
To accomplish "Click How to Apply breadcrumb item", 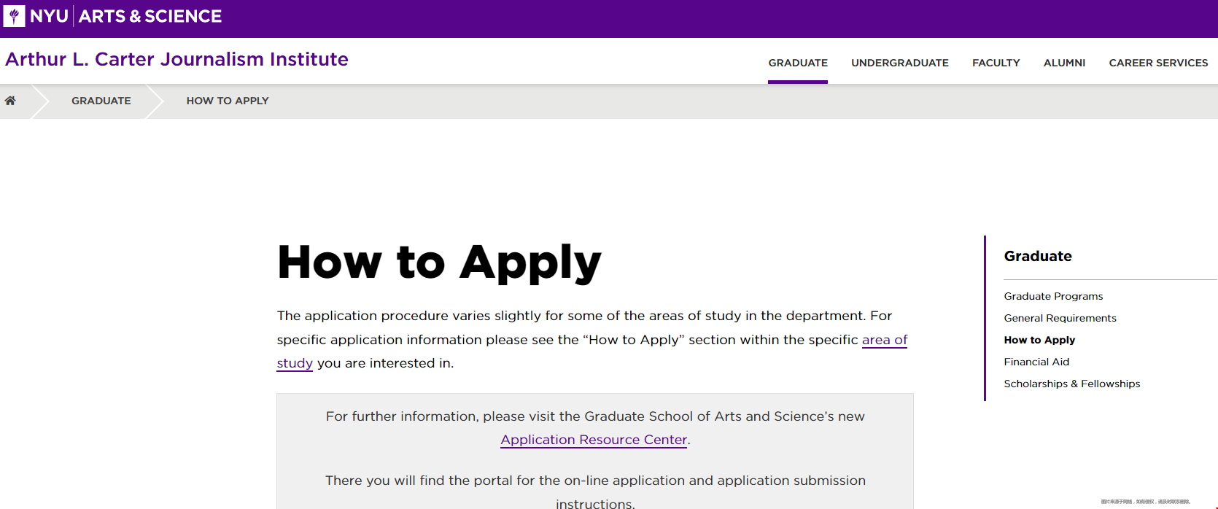I will pos(228,101).
